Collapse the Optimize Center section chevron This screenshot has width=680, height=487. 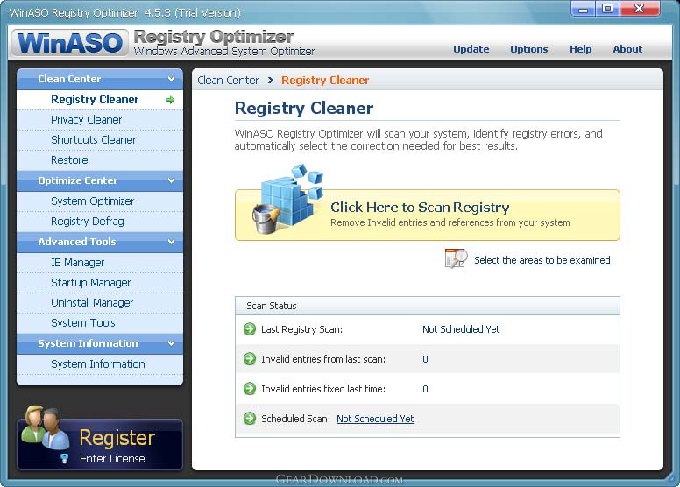[x=171, y=180]
